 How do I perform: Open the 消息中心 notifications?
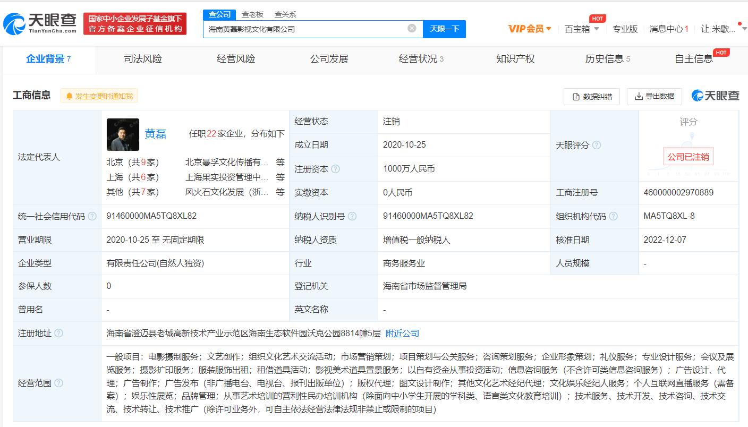point(669,29)
